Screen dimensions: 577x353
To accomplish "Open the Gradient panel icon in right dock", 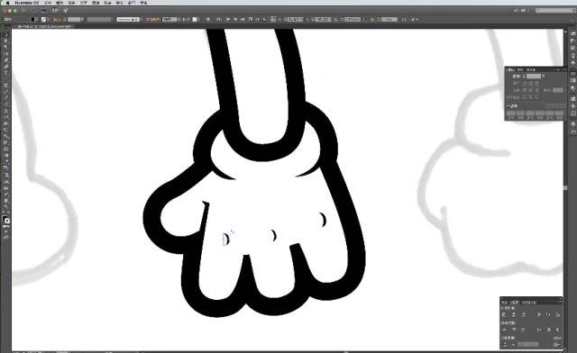I will [573, 80].
